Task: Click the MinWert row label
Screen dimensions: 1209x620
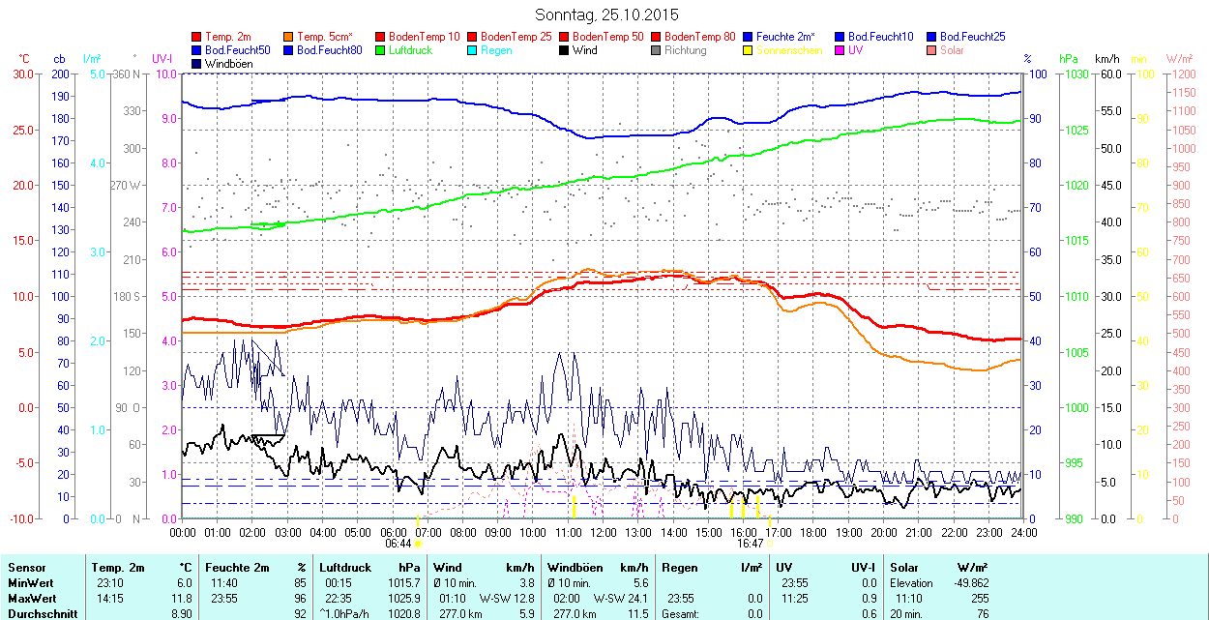Action: click(x=31, y=583)
